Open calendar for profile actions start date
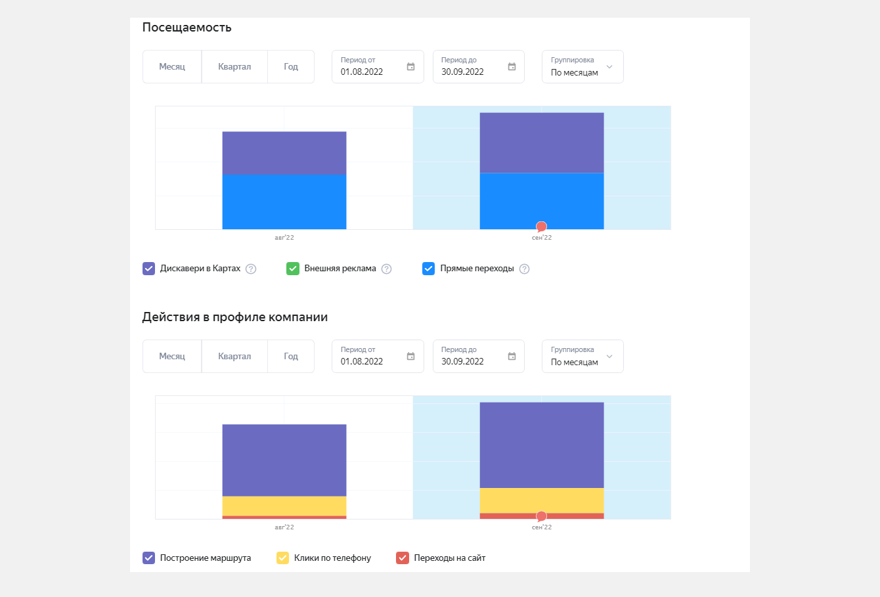The width and height of the screenshot is (880, 597). (410, 357)
